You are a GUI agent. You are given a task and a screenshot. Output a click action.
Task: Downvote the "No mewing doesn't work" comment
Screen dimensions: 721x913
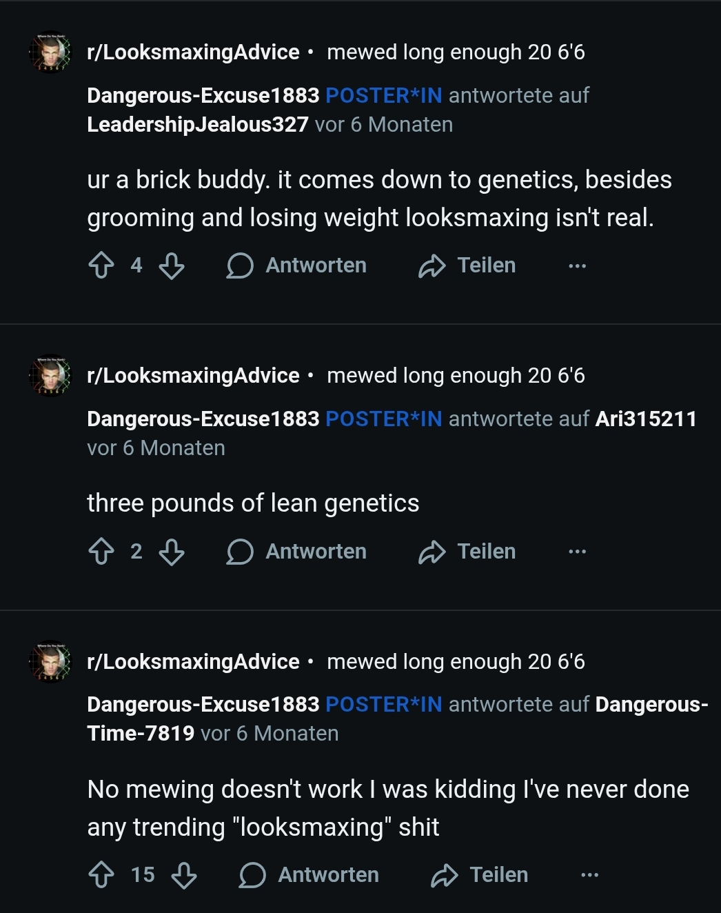[184, 875]
